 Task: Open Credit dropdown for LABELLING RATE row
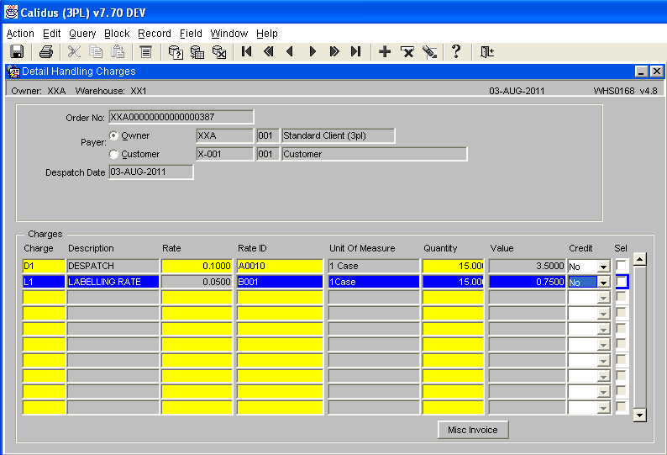tap(603, 283)
